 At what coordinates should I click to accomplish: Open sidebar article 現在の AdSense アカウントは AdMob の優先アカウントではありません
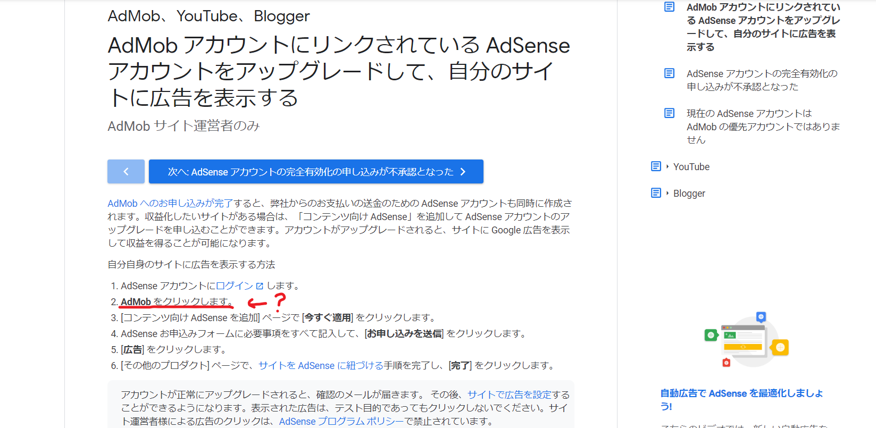pyautogui.click(x=763, y=127)
